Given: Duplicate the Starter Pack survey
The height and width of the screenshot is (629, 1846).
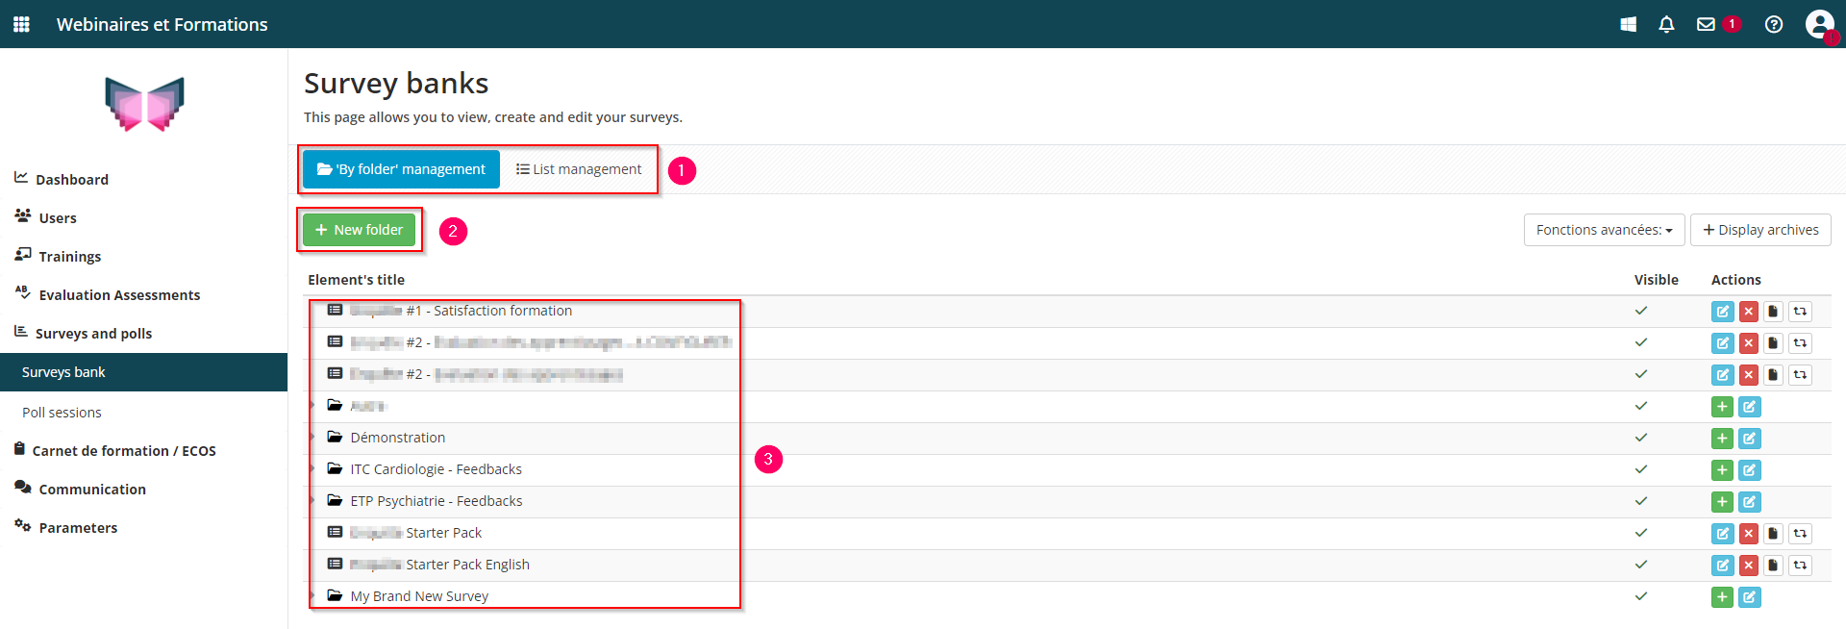Looking at the screenshot, I should click(1773, 534).
